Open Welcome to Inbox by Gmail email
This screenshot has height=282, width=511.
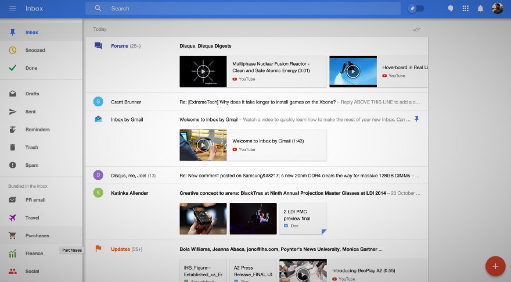coord(257,119)
